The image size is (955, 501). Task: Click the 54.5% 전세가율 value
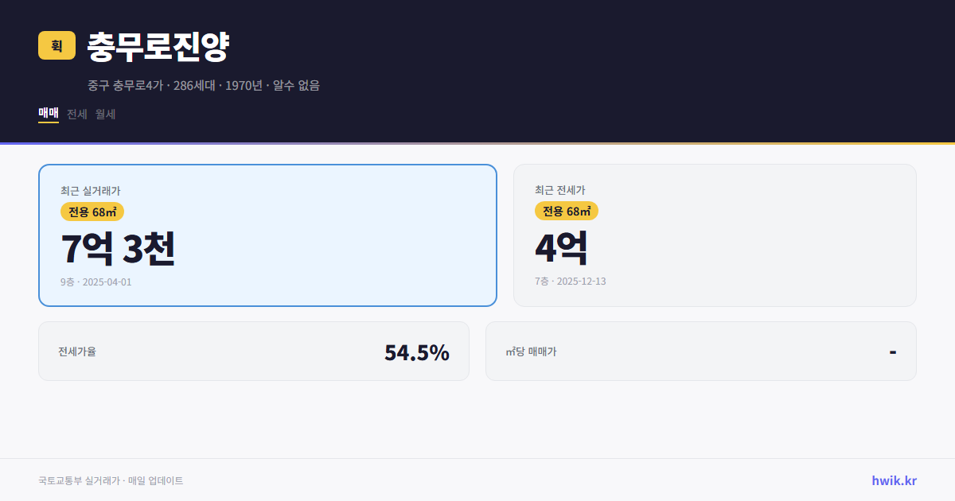coord(416,351)
